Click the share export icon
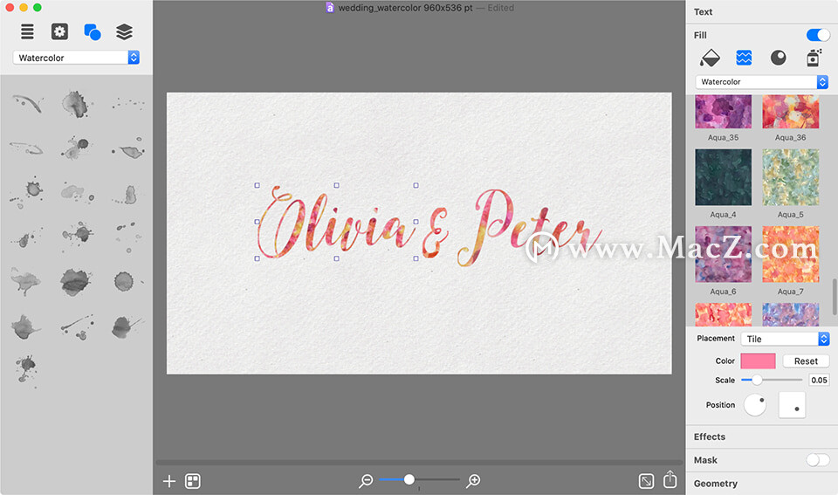838x495 pixels. click(670, 479)
